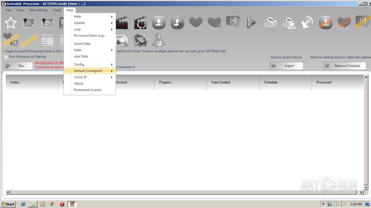371x208 pixels.
Task: Expand the Logs submenu
Action: 90,29
